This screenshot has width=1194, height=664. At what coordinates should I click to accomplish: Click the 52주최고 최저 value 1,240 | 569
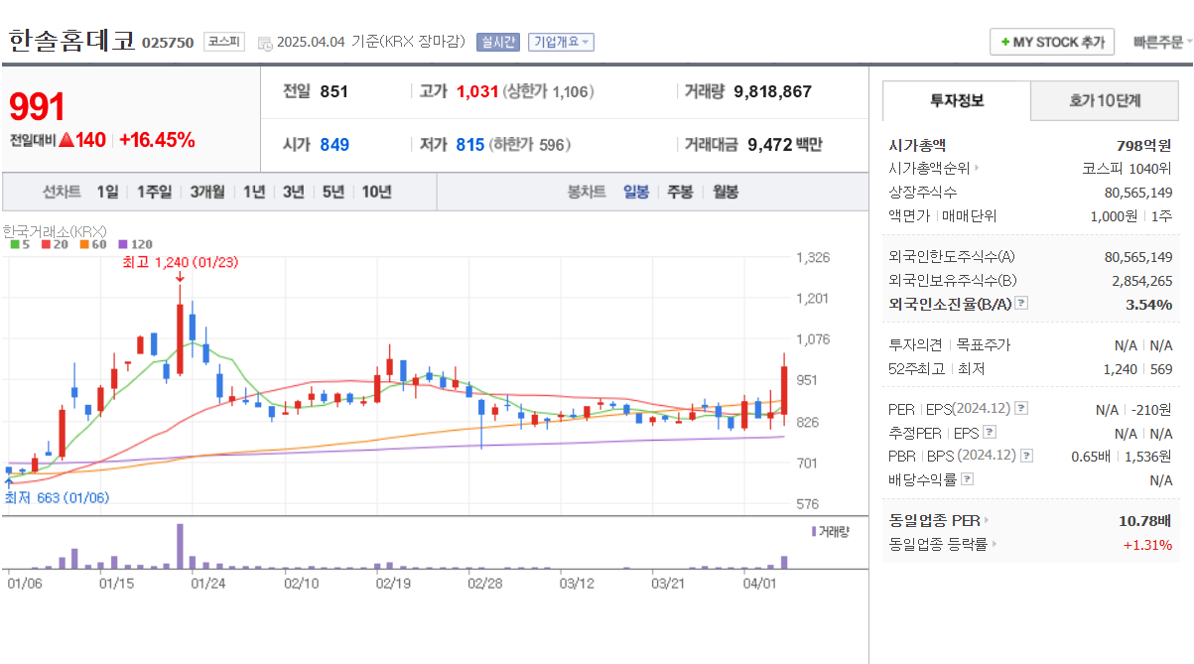(1139, 368)
